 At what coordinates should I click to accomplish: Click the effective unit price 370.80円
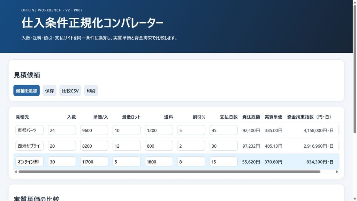pyautogui.click(x=273, y=162)
